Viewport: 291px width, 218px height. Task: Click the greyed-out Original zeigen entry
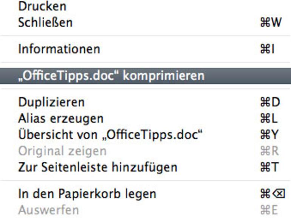pyautogui.click(x=62, y=151)
